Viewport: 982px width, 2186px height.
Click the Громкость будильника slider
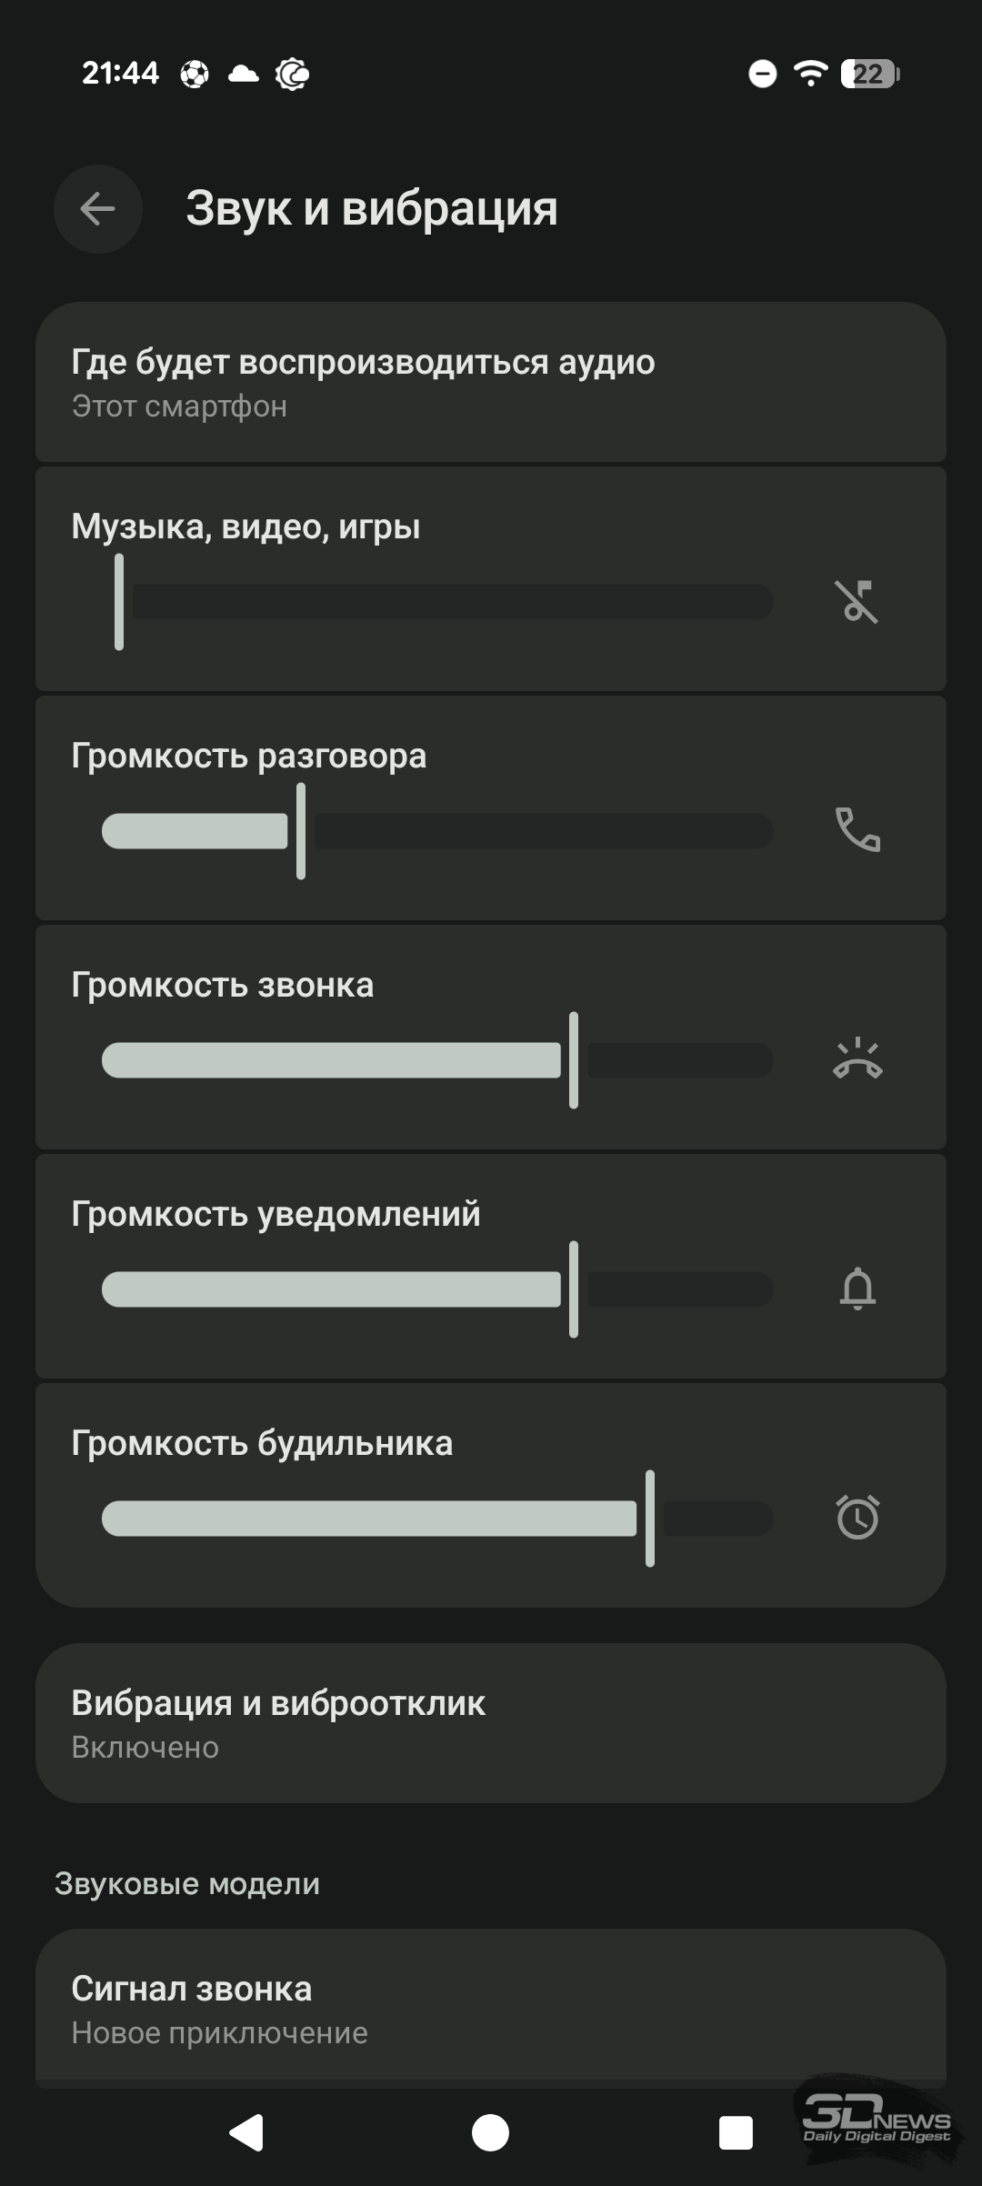click(x=437, y=1519)
